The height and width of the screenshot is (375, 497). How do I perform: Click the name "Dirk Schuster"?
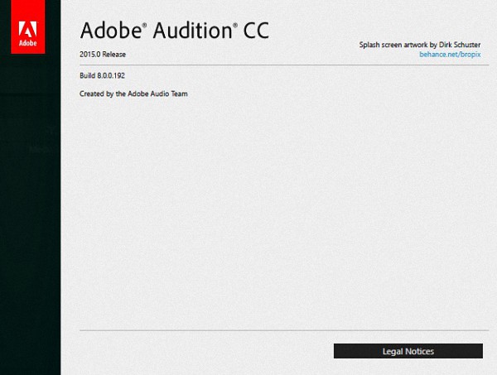click(x=458, y=44)
